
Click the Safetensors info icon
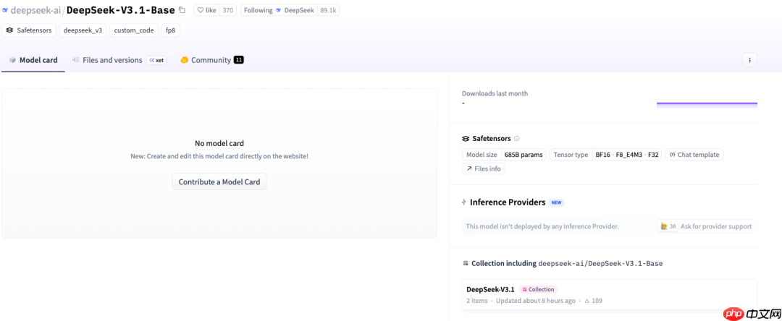[x=516, y=139]
